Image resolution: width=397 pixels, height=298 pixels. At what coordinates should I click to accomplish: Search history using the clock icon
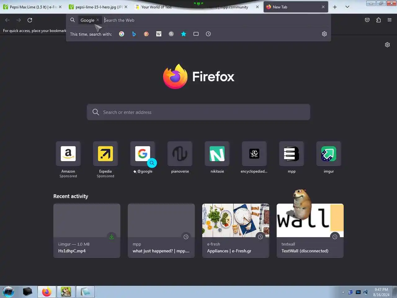click(x=208, y=34)
